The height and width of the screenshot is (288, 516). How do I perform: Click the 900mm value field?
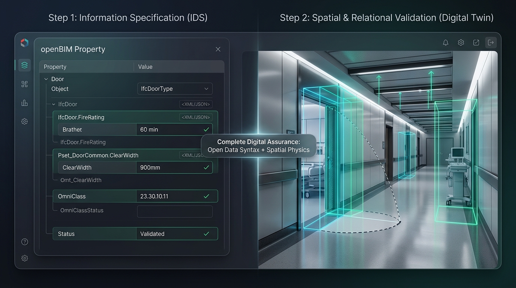click(174, 168)
